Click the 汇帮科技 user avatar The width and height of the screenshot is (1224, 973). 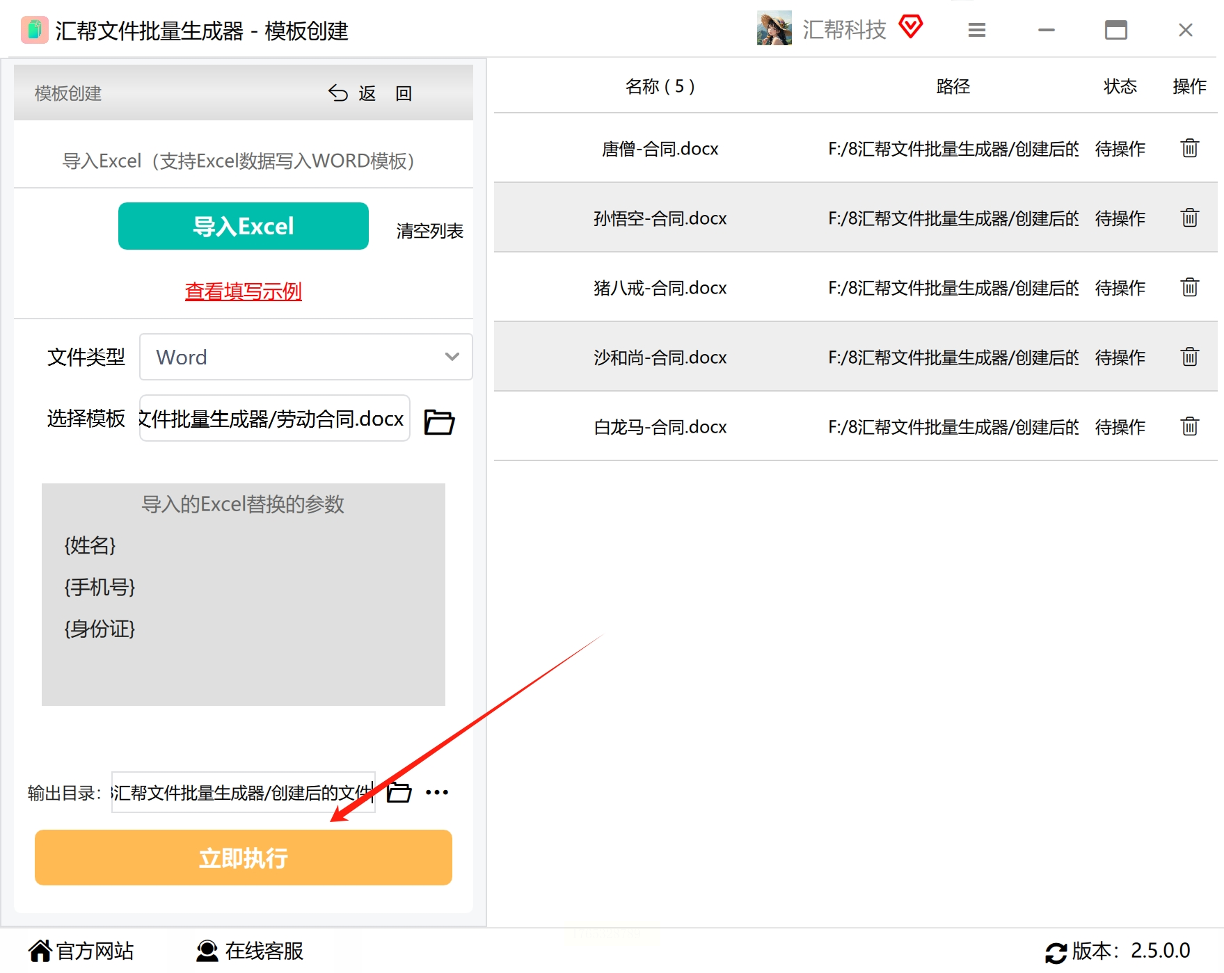click(x=774, y=29)
